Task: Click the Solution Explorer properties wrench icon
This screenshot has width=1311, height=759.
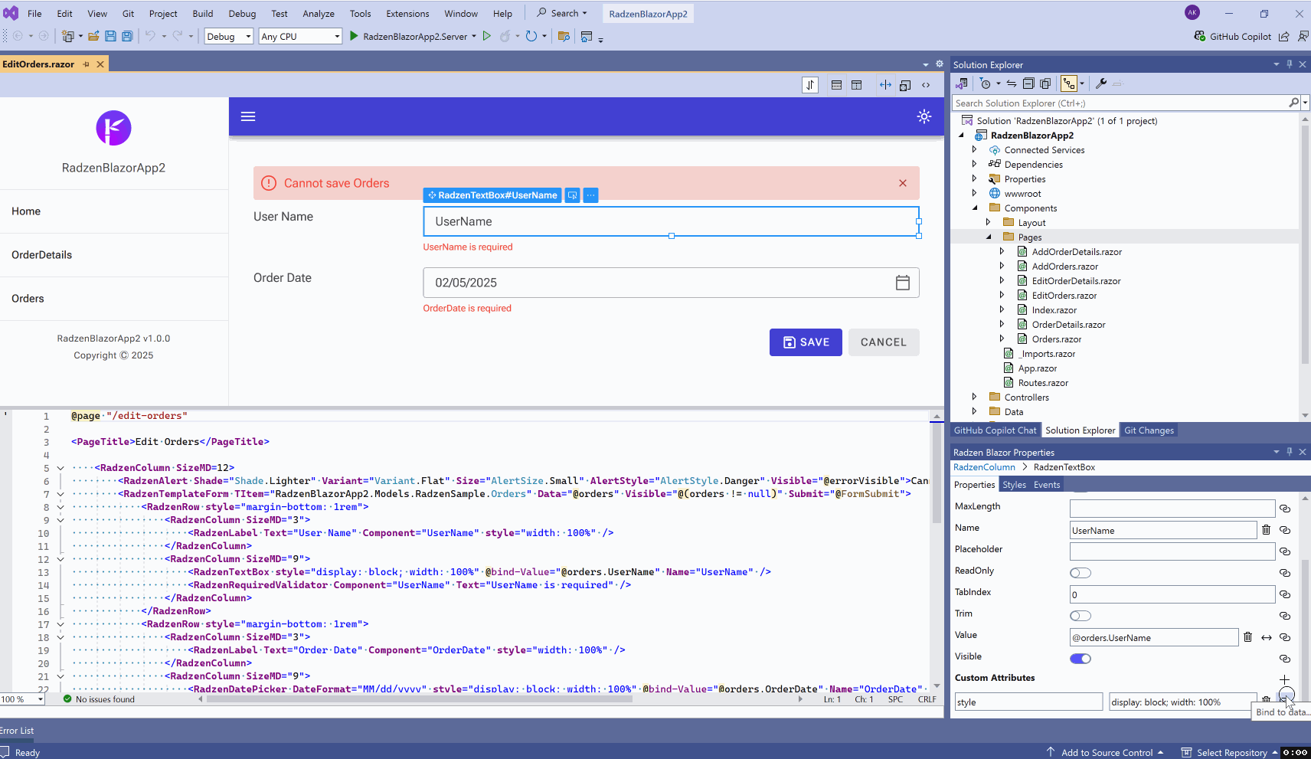Action: coord(1101,83)
